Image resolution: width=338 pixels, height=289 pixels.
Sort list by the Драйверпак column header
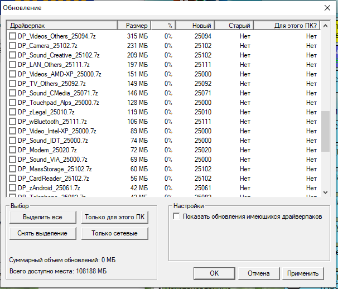point(61,26)
